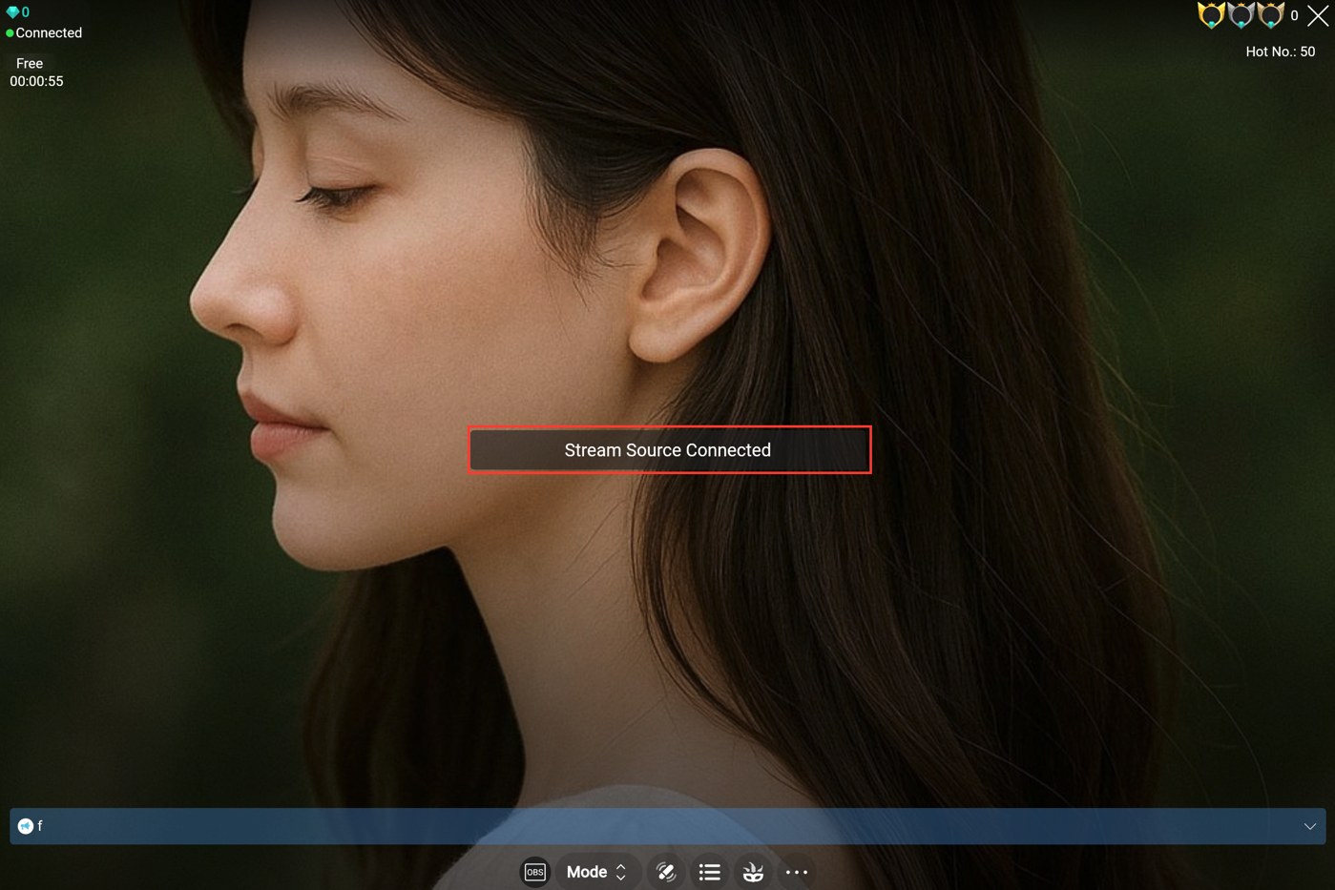
Task: Close the stream view with the X
Action: tap(1318, 16)
